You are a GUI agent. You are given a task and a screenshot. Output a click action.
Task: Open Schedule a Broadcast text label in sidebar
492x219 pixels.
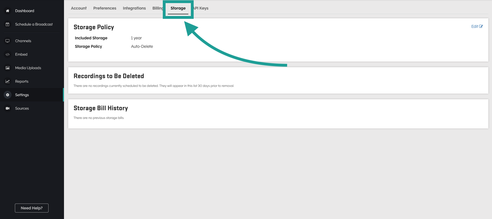(x=34, y=24)
